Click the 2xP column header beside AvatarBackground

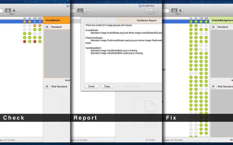(206, 18)
